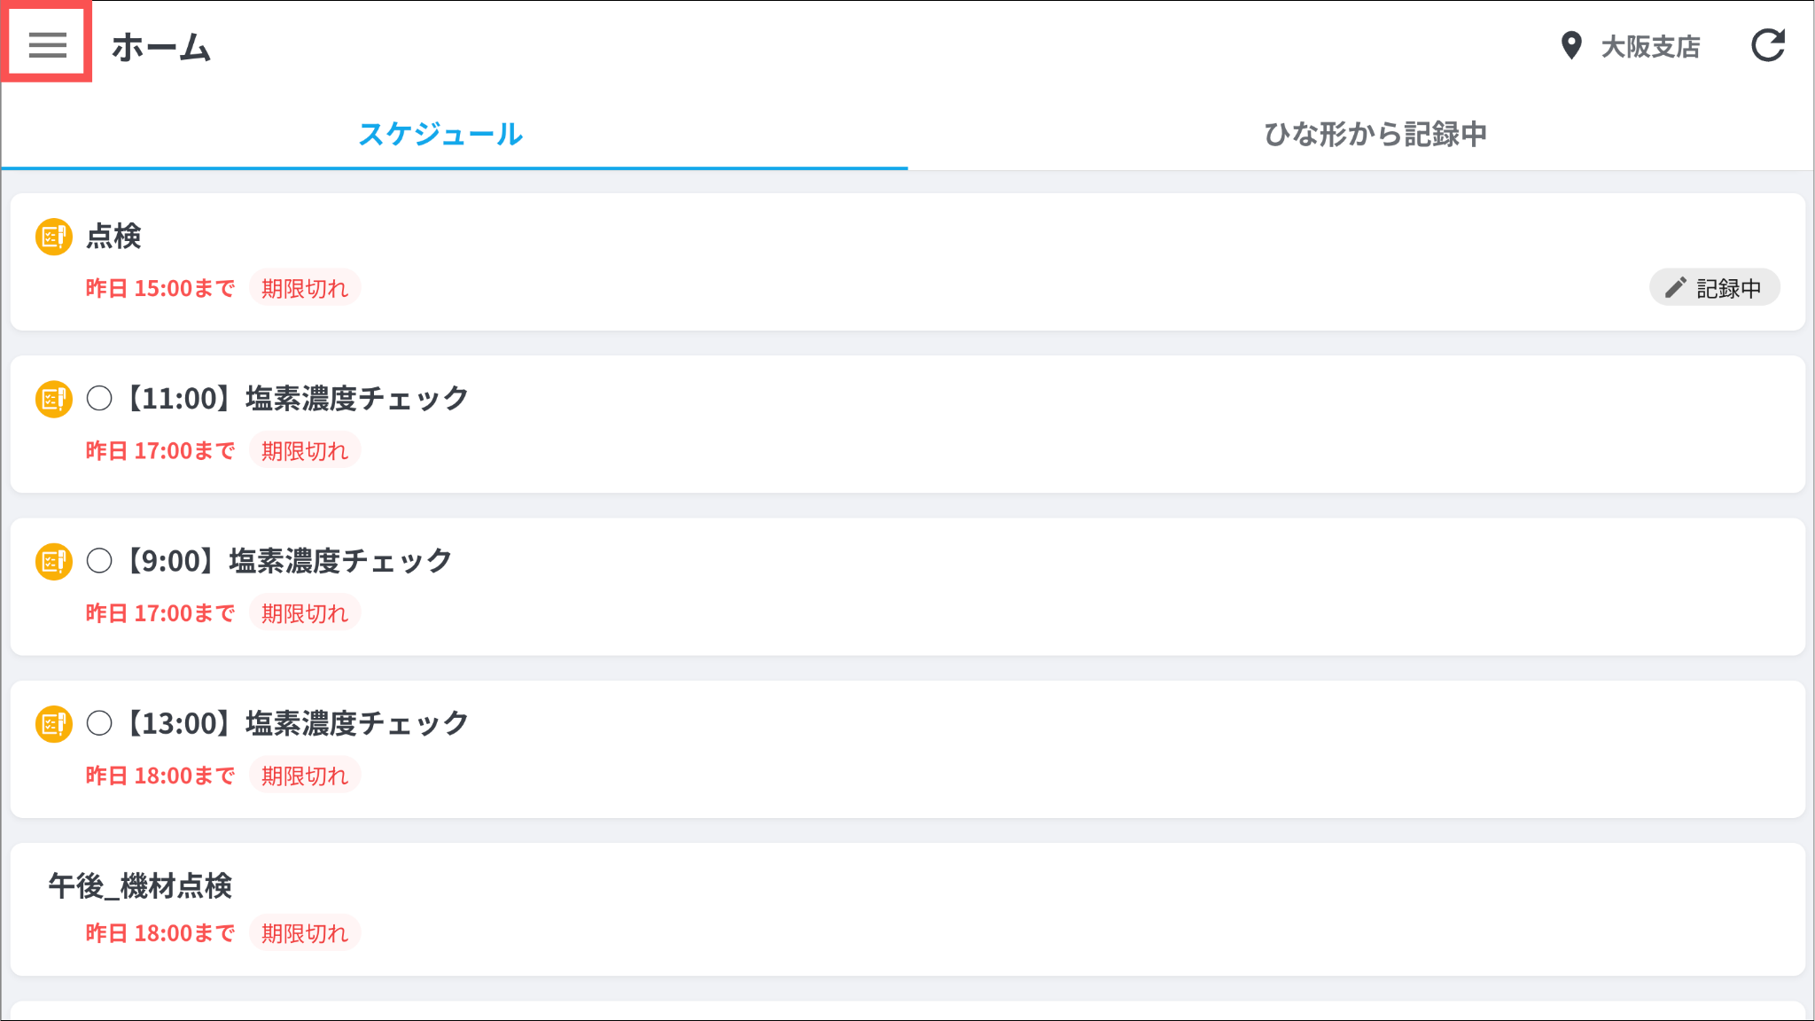Click the 【13:00】塩素濃度チェック title
The width and height of the screenshot is (1815, 1021).
pyautogui.click(x=295, y=724)
